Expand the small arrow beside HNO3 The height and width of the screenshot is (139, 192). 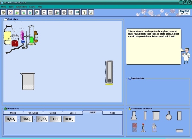(35, 119)
